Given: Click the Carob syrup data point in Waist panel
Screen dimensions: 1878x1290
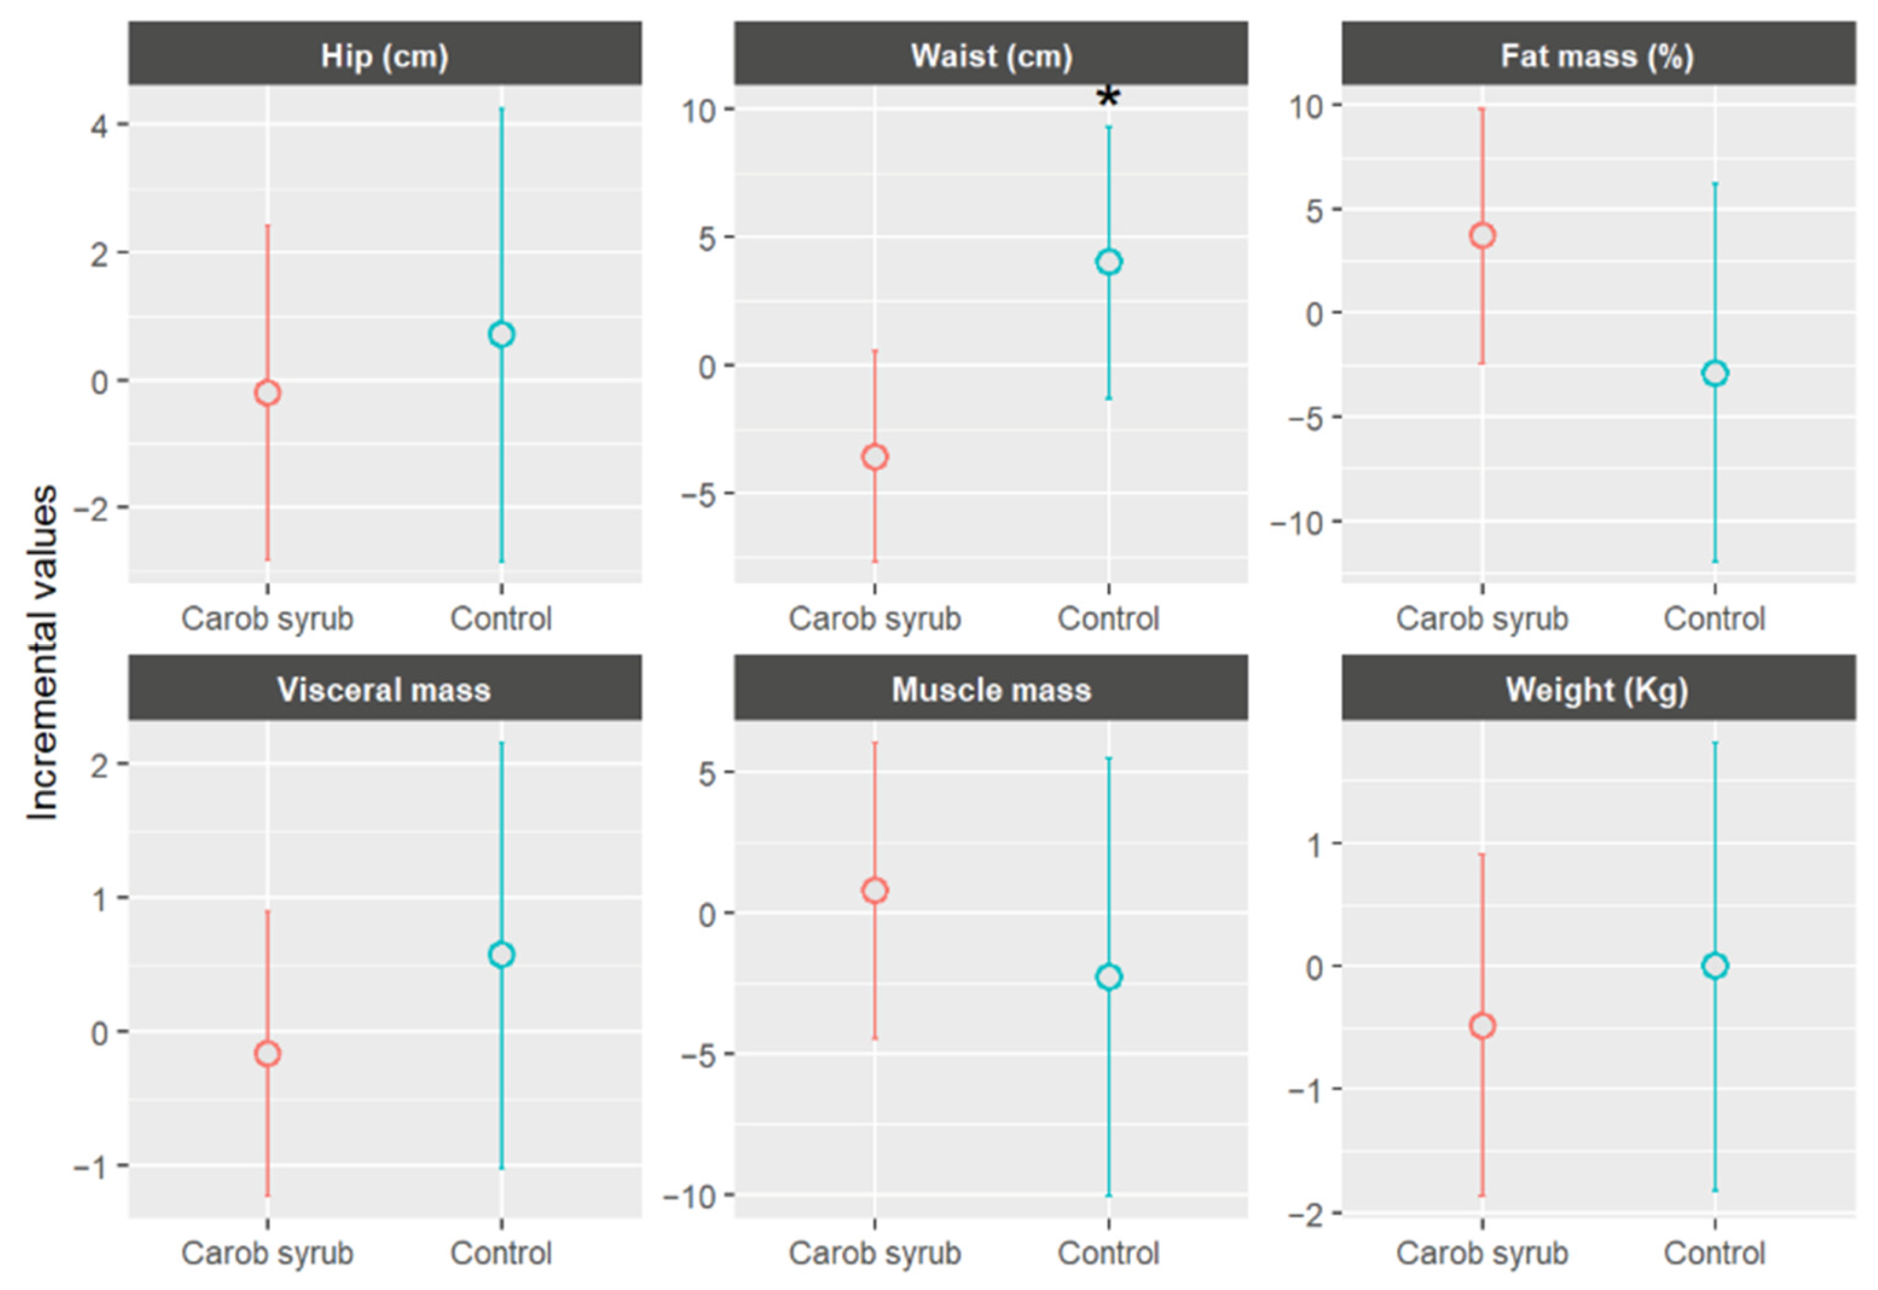Looking at the screenshot, I should pyautogui.click(x=874, y=457).
